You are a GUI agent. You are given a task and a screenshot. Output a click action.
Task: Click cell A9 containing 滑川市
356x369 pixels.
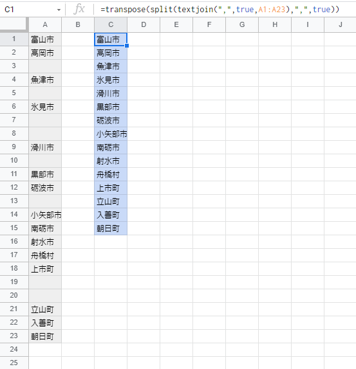tap(45, 147)
